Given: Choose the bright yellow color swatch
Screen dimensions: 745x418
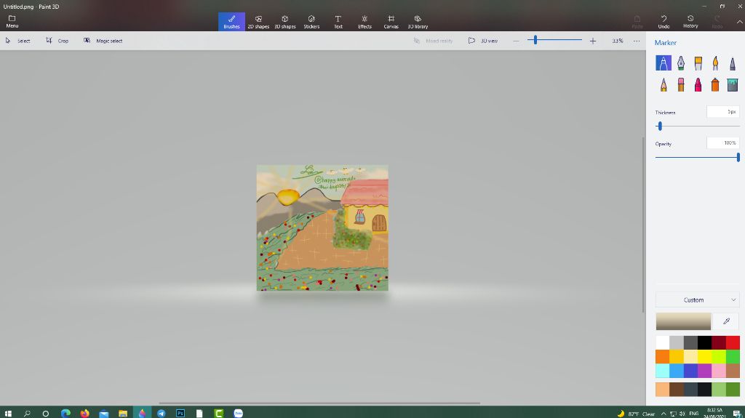Looking at the screenshot, I should tap(704, 356).
